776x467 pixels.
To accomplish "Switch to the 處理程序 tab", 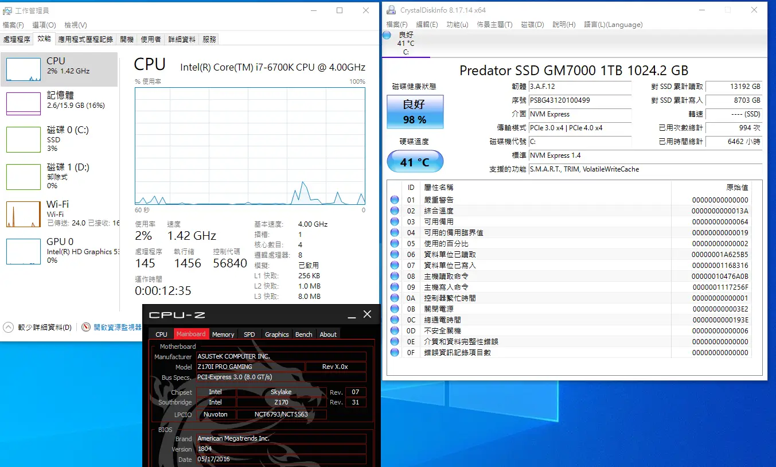I will (x=17, y=39).
